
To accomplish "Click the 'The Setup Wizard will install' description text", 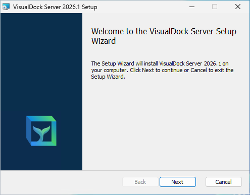I will (x=162, y=70).
